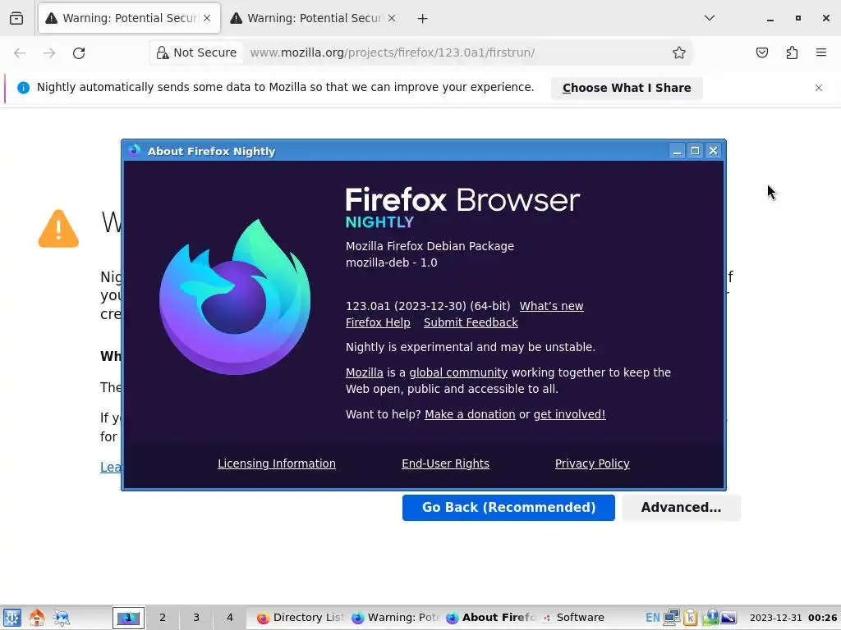Image resolution: width=841 pixels, height=630 pixels.
Task: Click the Firefox Nightly logo in dialog
Action: point(235,296)
